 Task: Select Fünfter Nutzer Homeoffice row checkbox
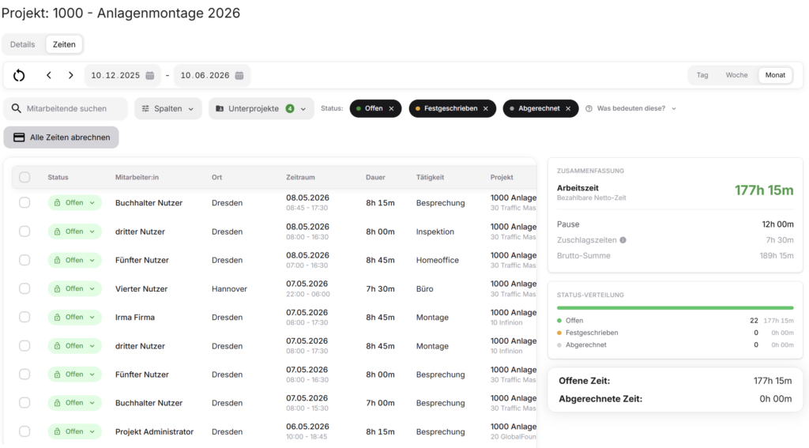pos(24,260)
